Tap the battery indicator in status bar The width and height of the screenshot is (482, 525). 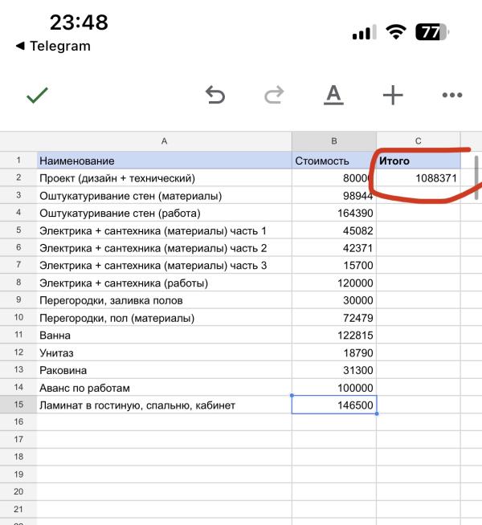click(x=432, y=33)
